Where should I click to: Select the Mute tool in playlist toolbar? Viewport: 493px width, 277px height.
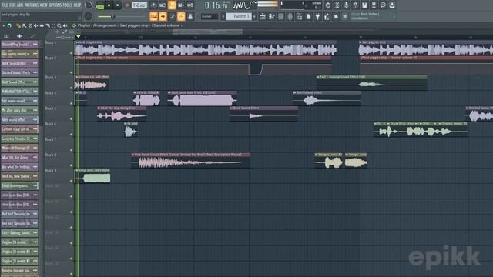[x=36, y=25]
